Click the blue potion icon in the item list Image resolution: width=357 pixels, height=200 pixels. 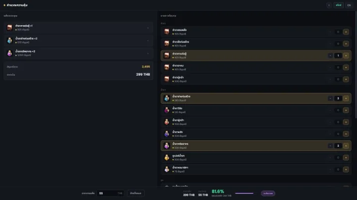point(167,98)
